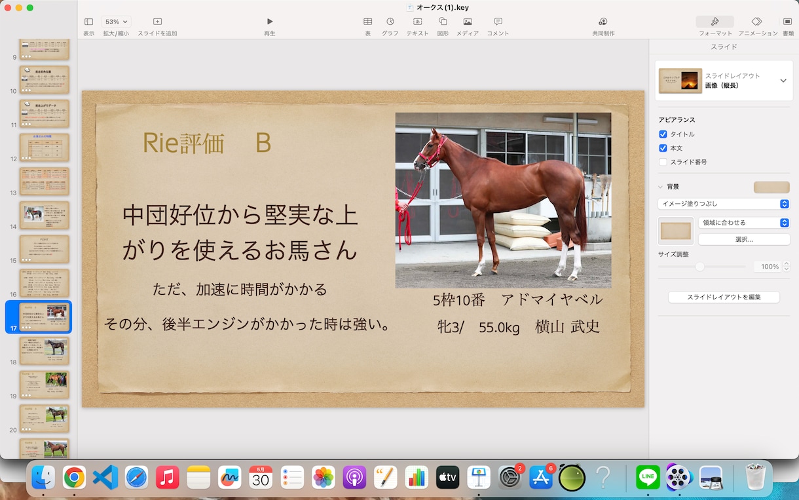Open Music app from the Dock

tap(168, 478)
